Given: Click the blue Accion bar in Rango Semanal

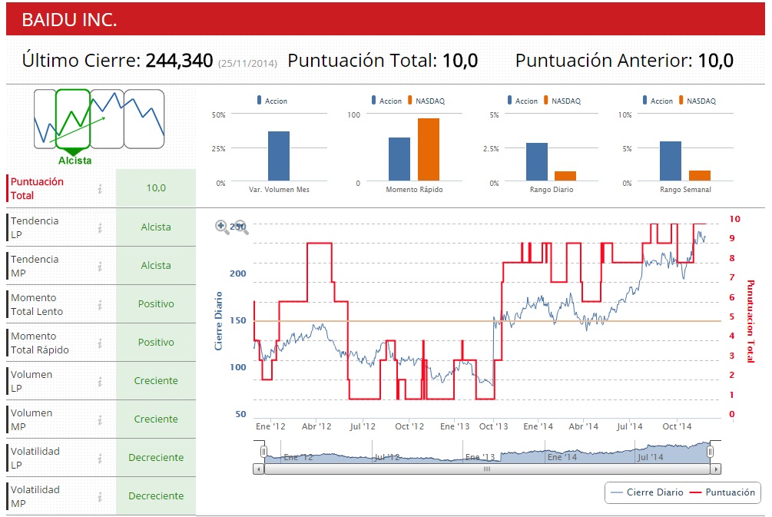Looking at the screenshot, I should [x=671, y=161].
